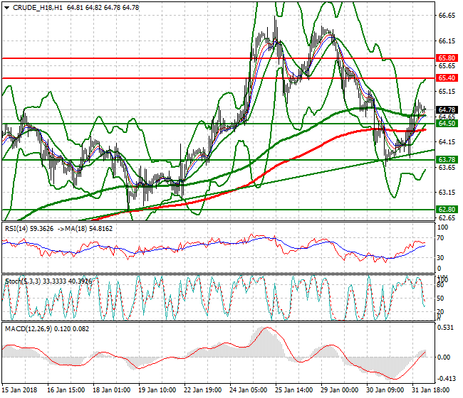
Task: Click the CRUDE_H18,H1 symbol title
Action: pos(38,8)
